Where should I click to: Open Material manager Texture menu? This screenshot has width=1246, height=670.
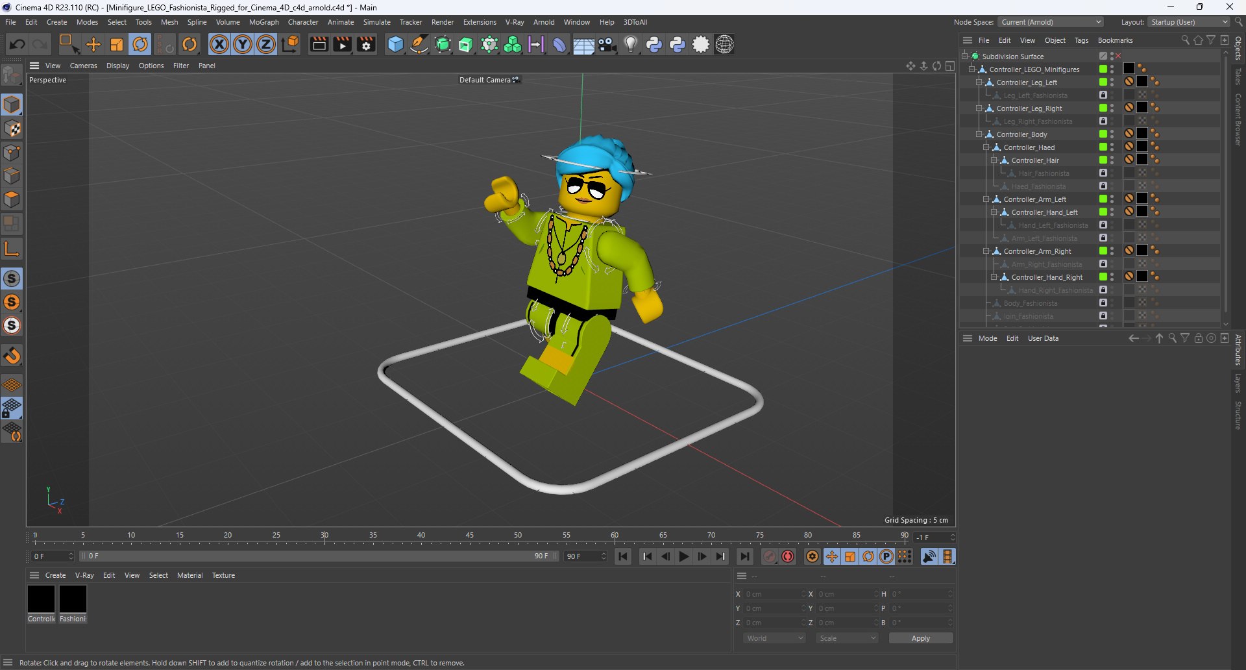pyautogui.click(x=223, y=575)
